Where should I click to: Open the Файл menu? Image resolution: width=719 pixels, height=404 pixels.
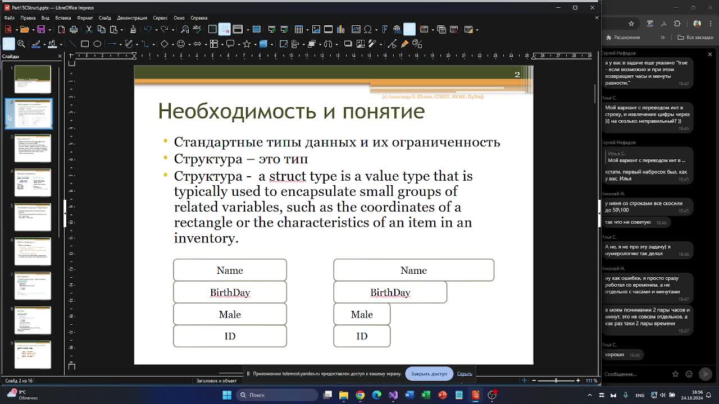[x=10, y=18]
